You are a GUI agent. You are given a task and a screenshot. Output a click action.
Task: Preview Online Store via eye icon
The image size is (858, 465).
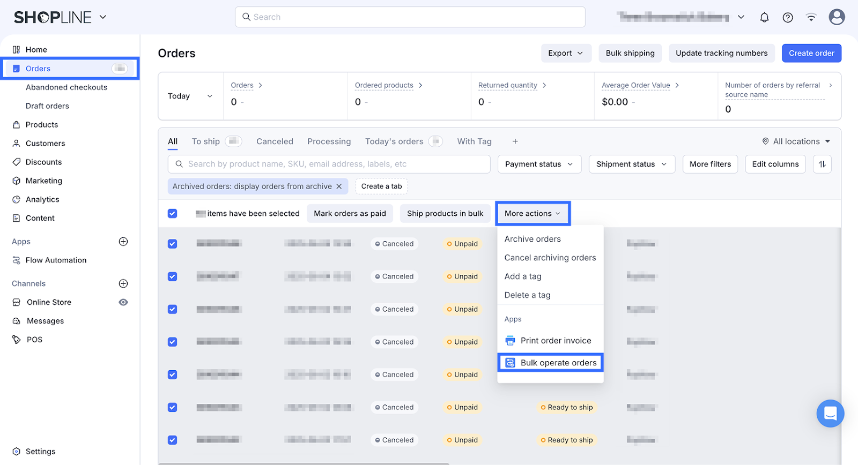pos(123,302)
